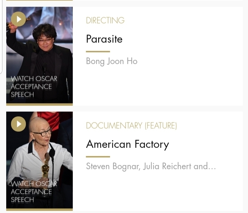Select the DIRECTING category label
Screen dimensions: 248x213
point(105,20)
